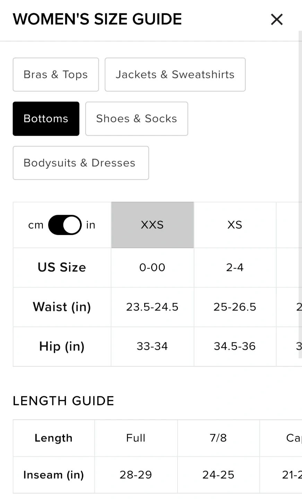Image resolution: width=302 pixels, height=499 pixels.
Task: Switch the cm/in unit toggle
Action: coord(65,225)
